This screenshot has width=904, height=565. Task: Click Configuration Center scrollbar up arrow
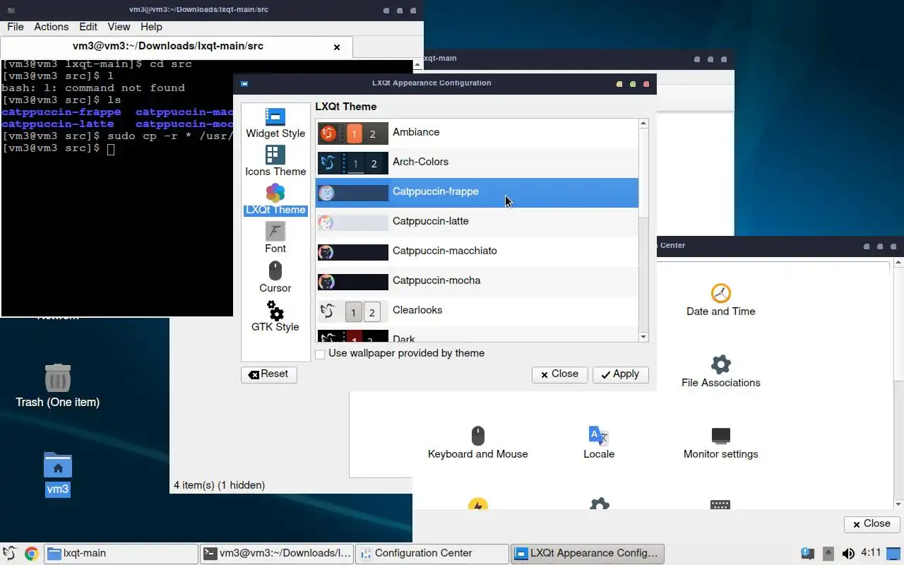point(899,263)
